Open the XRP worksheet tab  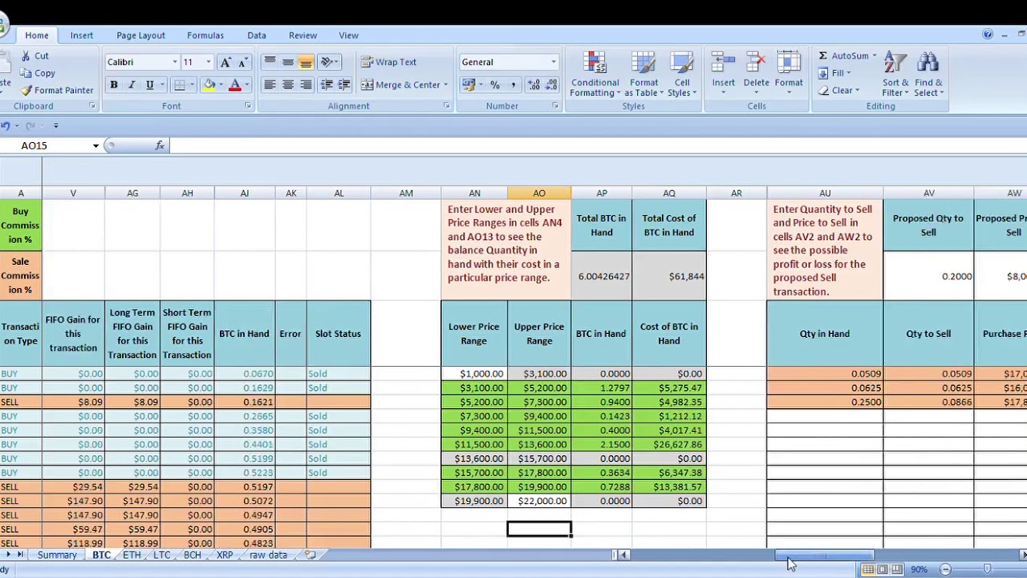(x=225, y=555)
